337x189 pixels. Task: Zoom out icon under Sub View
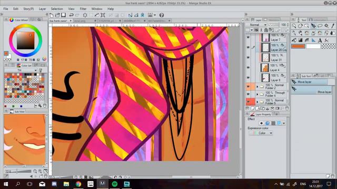pyautogui.click(x=35, y=171)
